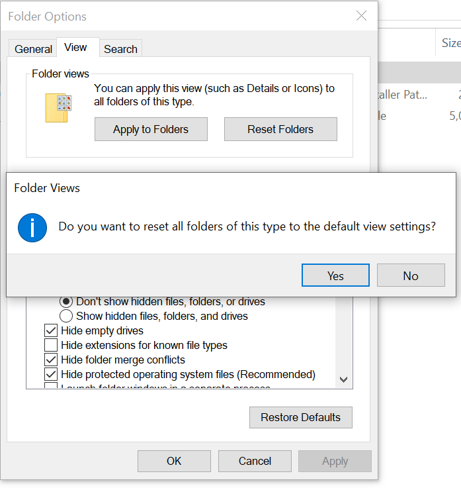Screen dimensions: 461x488
Task: Click OK in Folder Options
Action: coord(174,461)
